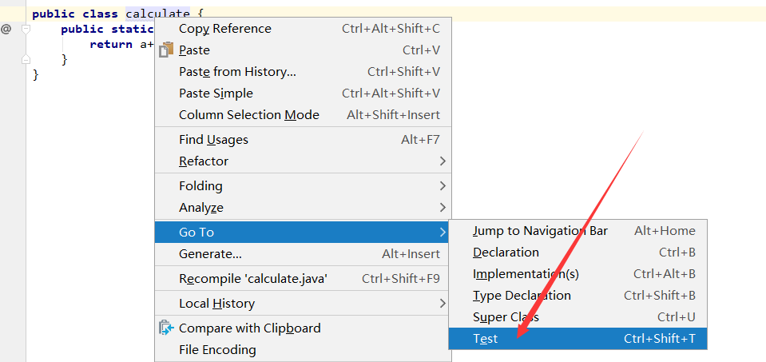This screenshot has width=766, height=362.
Task: Jump to Navigation Bar
Action: (540, 231)
